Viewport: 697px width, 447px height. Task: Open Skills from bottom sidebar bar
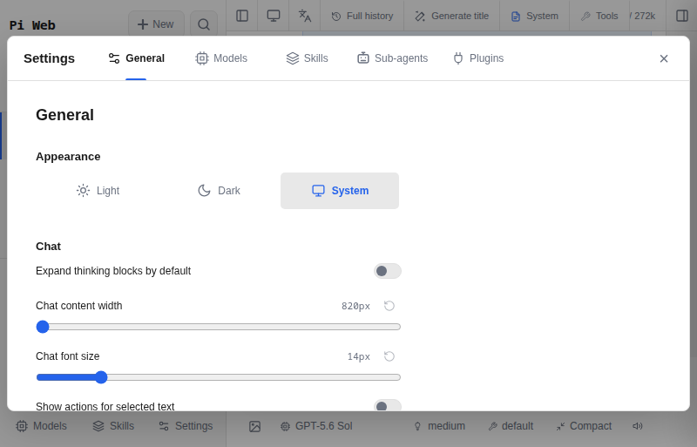113,426
